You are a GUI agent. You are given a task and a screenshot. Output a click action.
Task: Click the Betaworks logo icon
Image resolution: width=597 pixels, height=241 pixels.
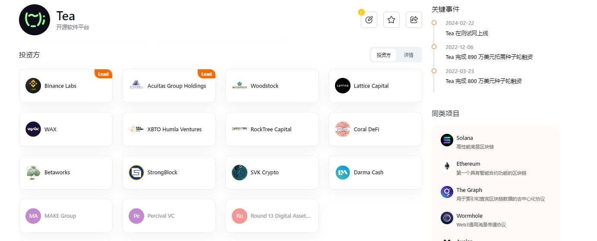[x=33, y=172]
